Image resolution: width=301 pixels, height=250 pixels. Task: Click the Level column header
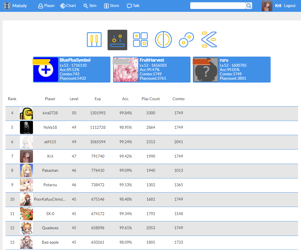74,99
